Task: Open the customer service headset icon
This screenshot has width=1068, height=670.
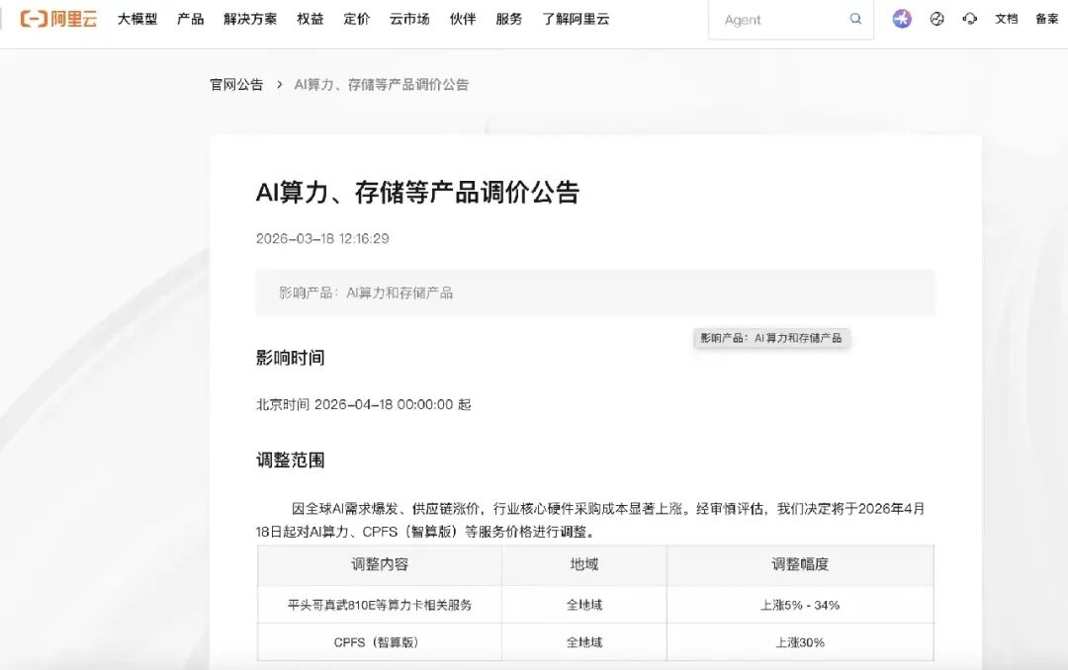Action: click(x=970, y=19)
